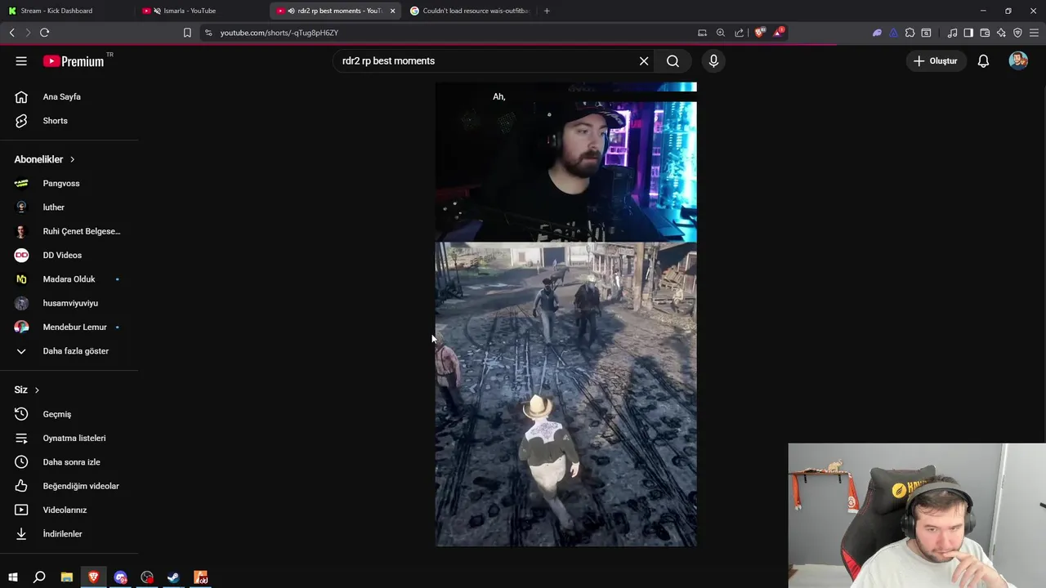The image size is (1046, 588).
Task: Go to YouTube Premium home logo
Action: pos(74,61)
